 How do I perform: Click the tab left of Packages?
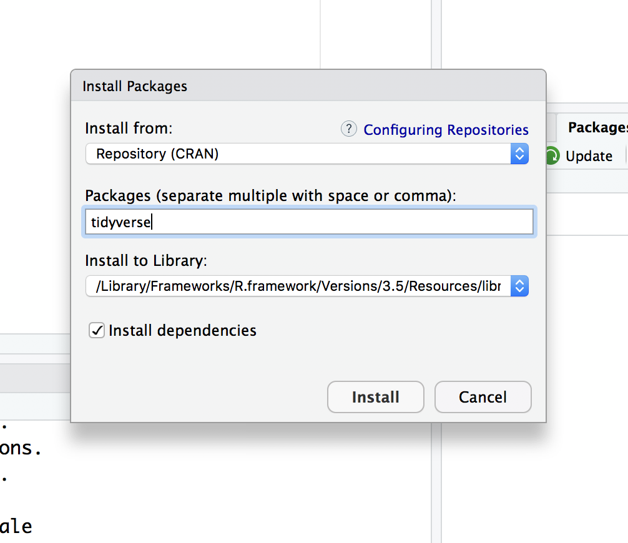click(x=551, y=127)
